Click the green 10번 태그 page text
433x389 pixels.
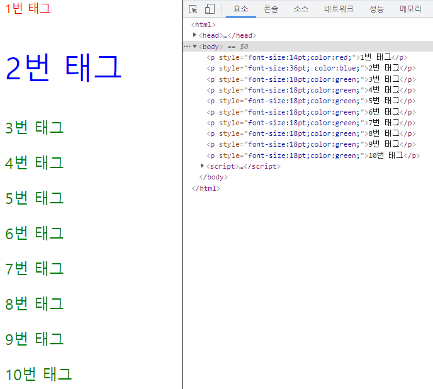click(x=38, y=374)
